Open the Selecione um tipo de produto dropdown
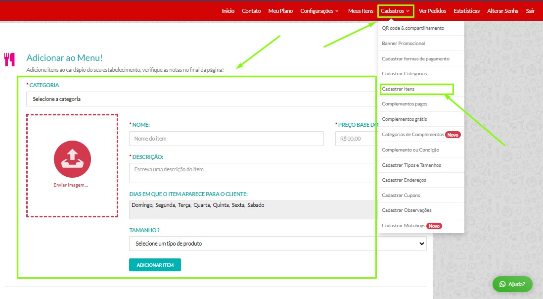 (277, 244)
